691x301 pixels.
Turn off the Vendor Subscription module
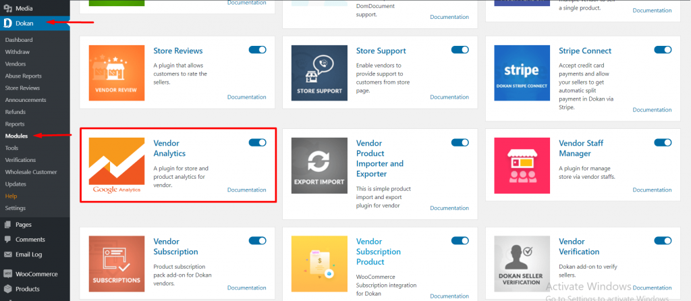(257, 241)
